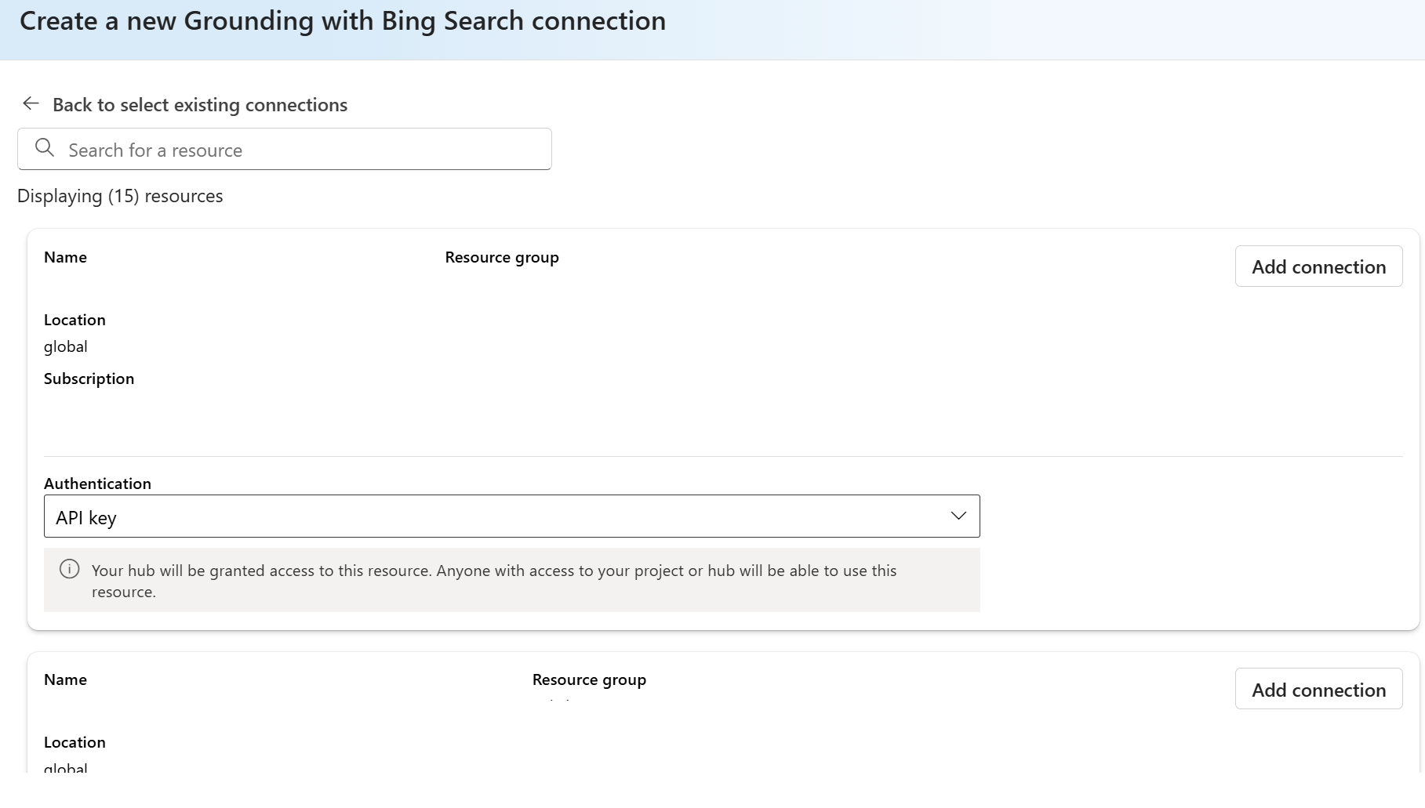Go back to select existing connections
The height and width of the screenshot is (808, 1425).
pyautogui.click(x=199, y=105)
